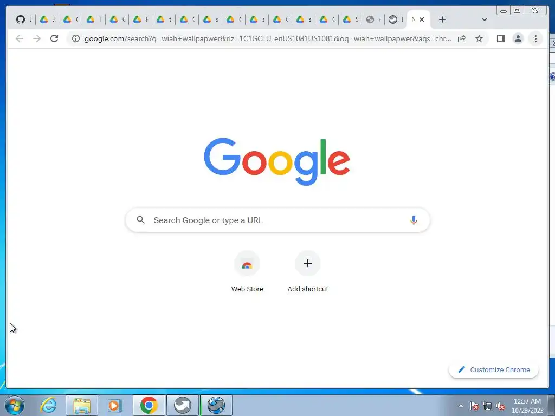Click the Web Store label
This screenshot has height=416, width=555.
(247, 289)
